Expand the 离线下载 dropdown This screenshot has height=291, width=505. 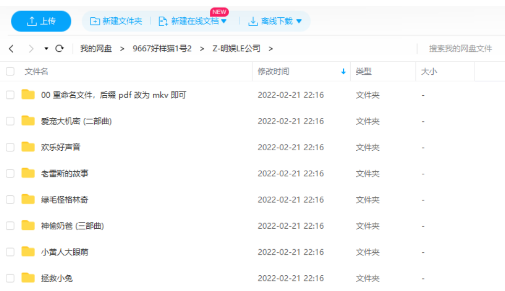(299, 21)
